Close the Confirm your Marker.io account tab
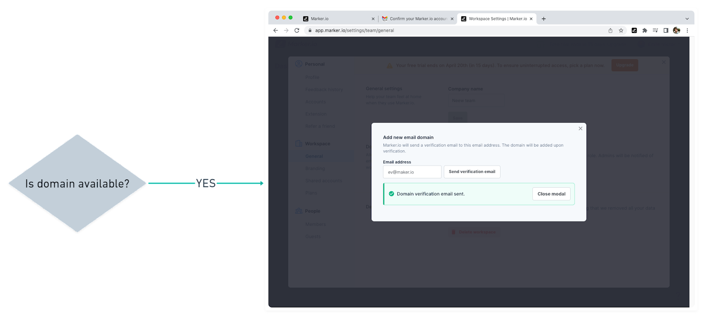Screen dimensions: 705x318 point(452,19)
